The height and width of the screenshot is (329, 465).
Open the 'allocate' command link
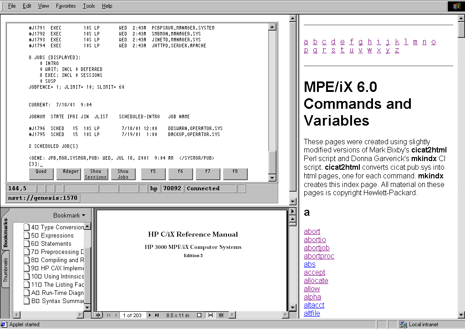316,280
